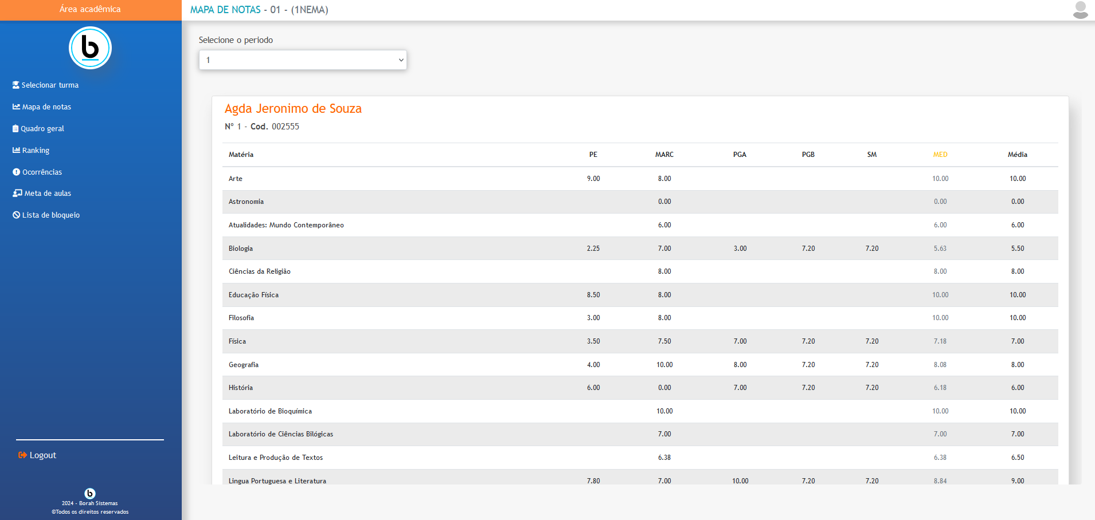Viewport: 1095px width, 520px height.
Task: Click História MED value 6.18
Action: coord(940,388)
